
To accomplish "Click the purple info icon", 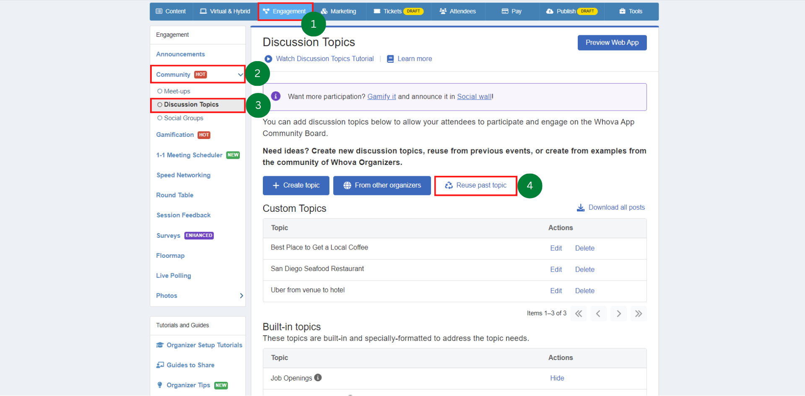I will 275,96.
